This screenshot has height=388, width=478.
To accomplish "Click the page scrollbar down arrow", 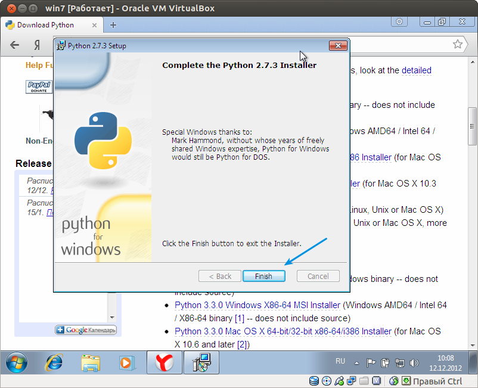I will 473,346.
